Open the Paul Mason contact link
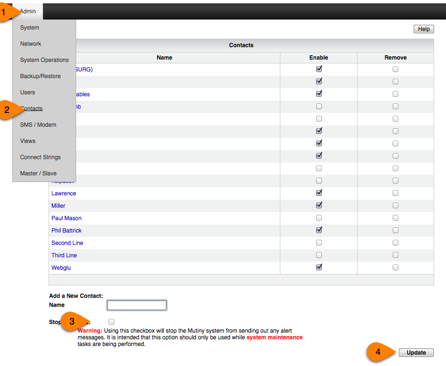The height and width of the screenshot is (366, 446). [x=67, y=218]
